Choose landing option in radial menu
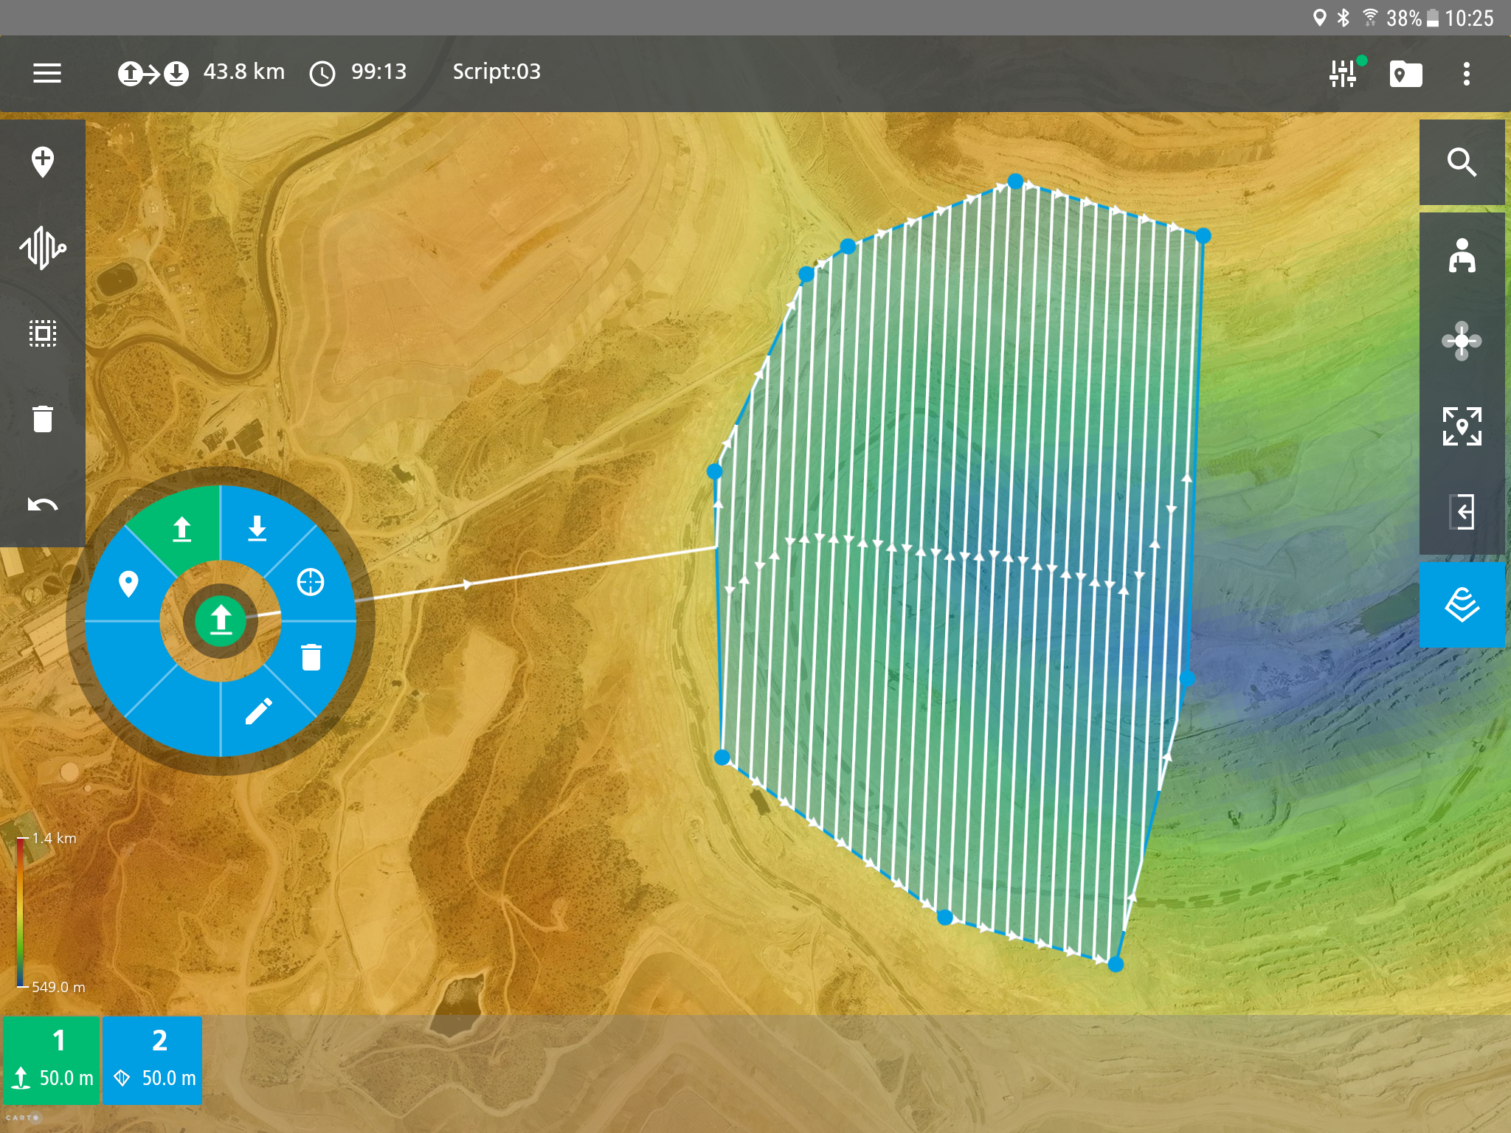This screenshot has width=1511, height=1133. (x=257, y=528)
